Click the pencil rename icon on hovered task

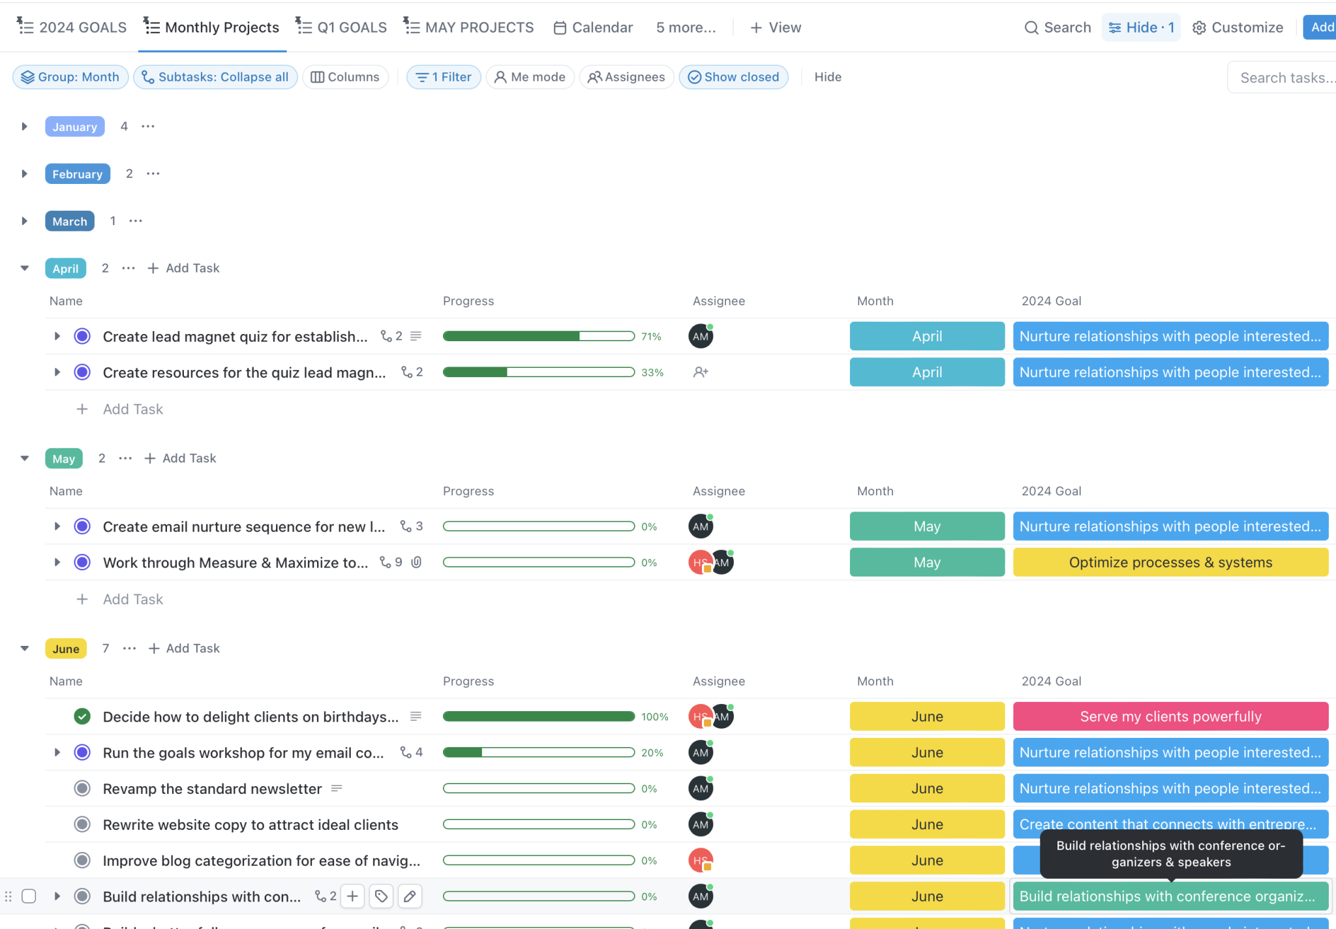click(410, 896)
